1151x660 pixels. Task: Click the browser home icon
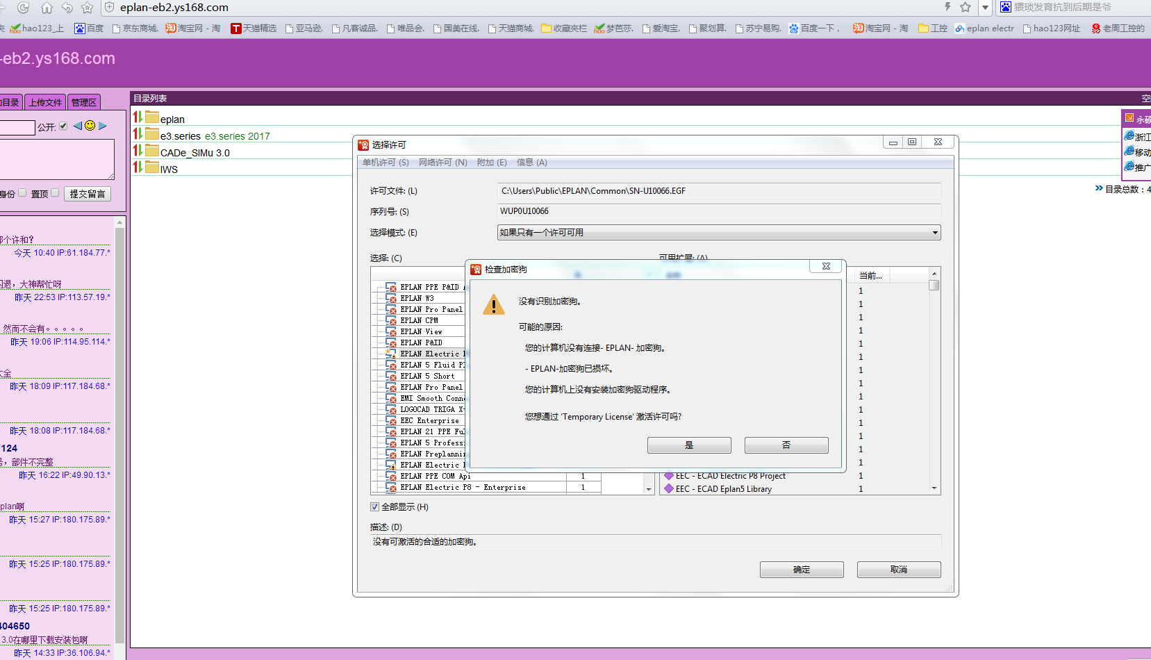[47, 8]
